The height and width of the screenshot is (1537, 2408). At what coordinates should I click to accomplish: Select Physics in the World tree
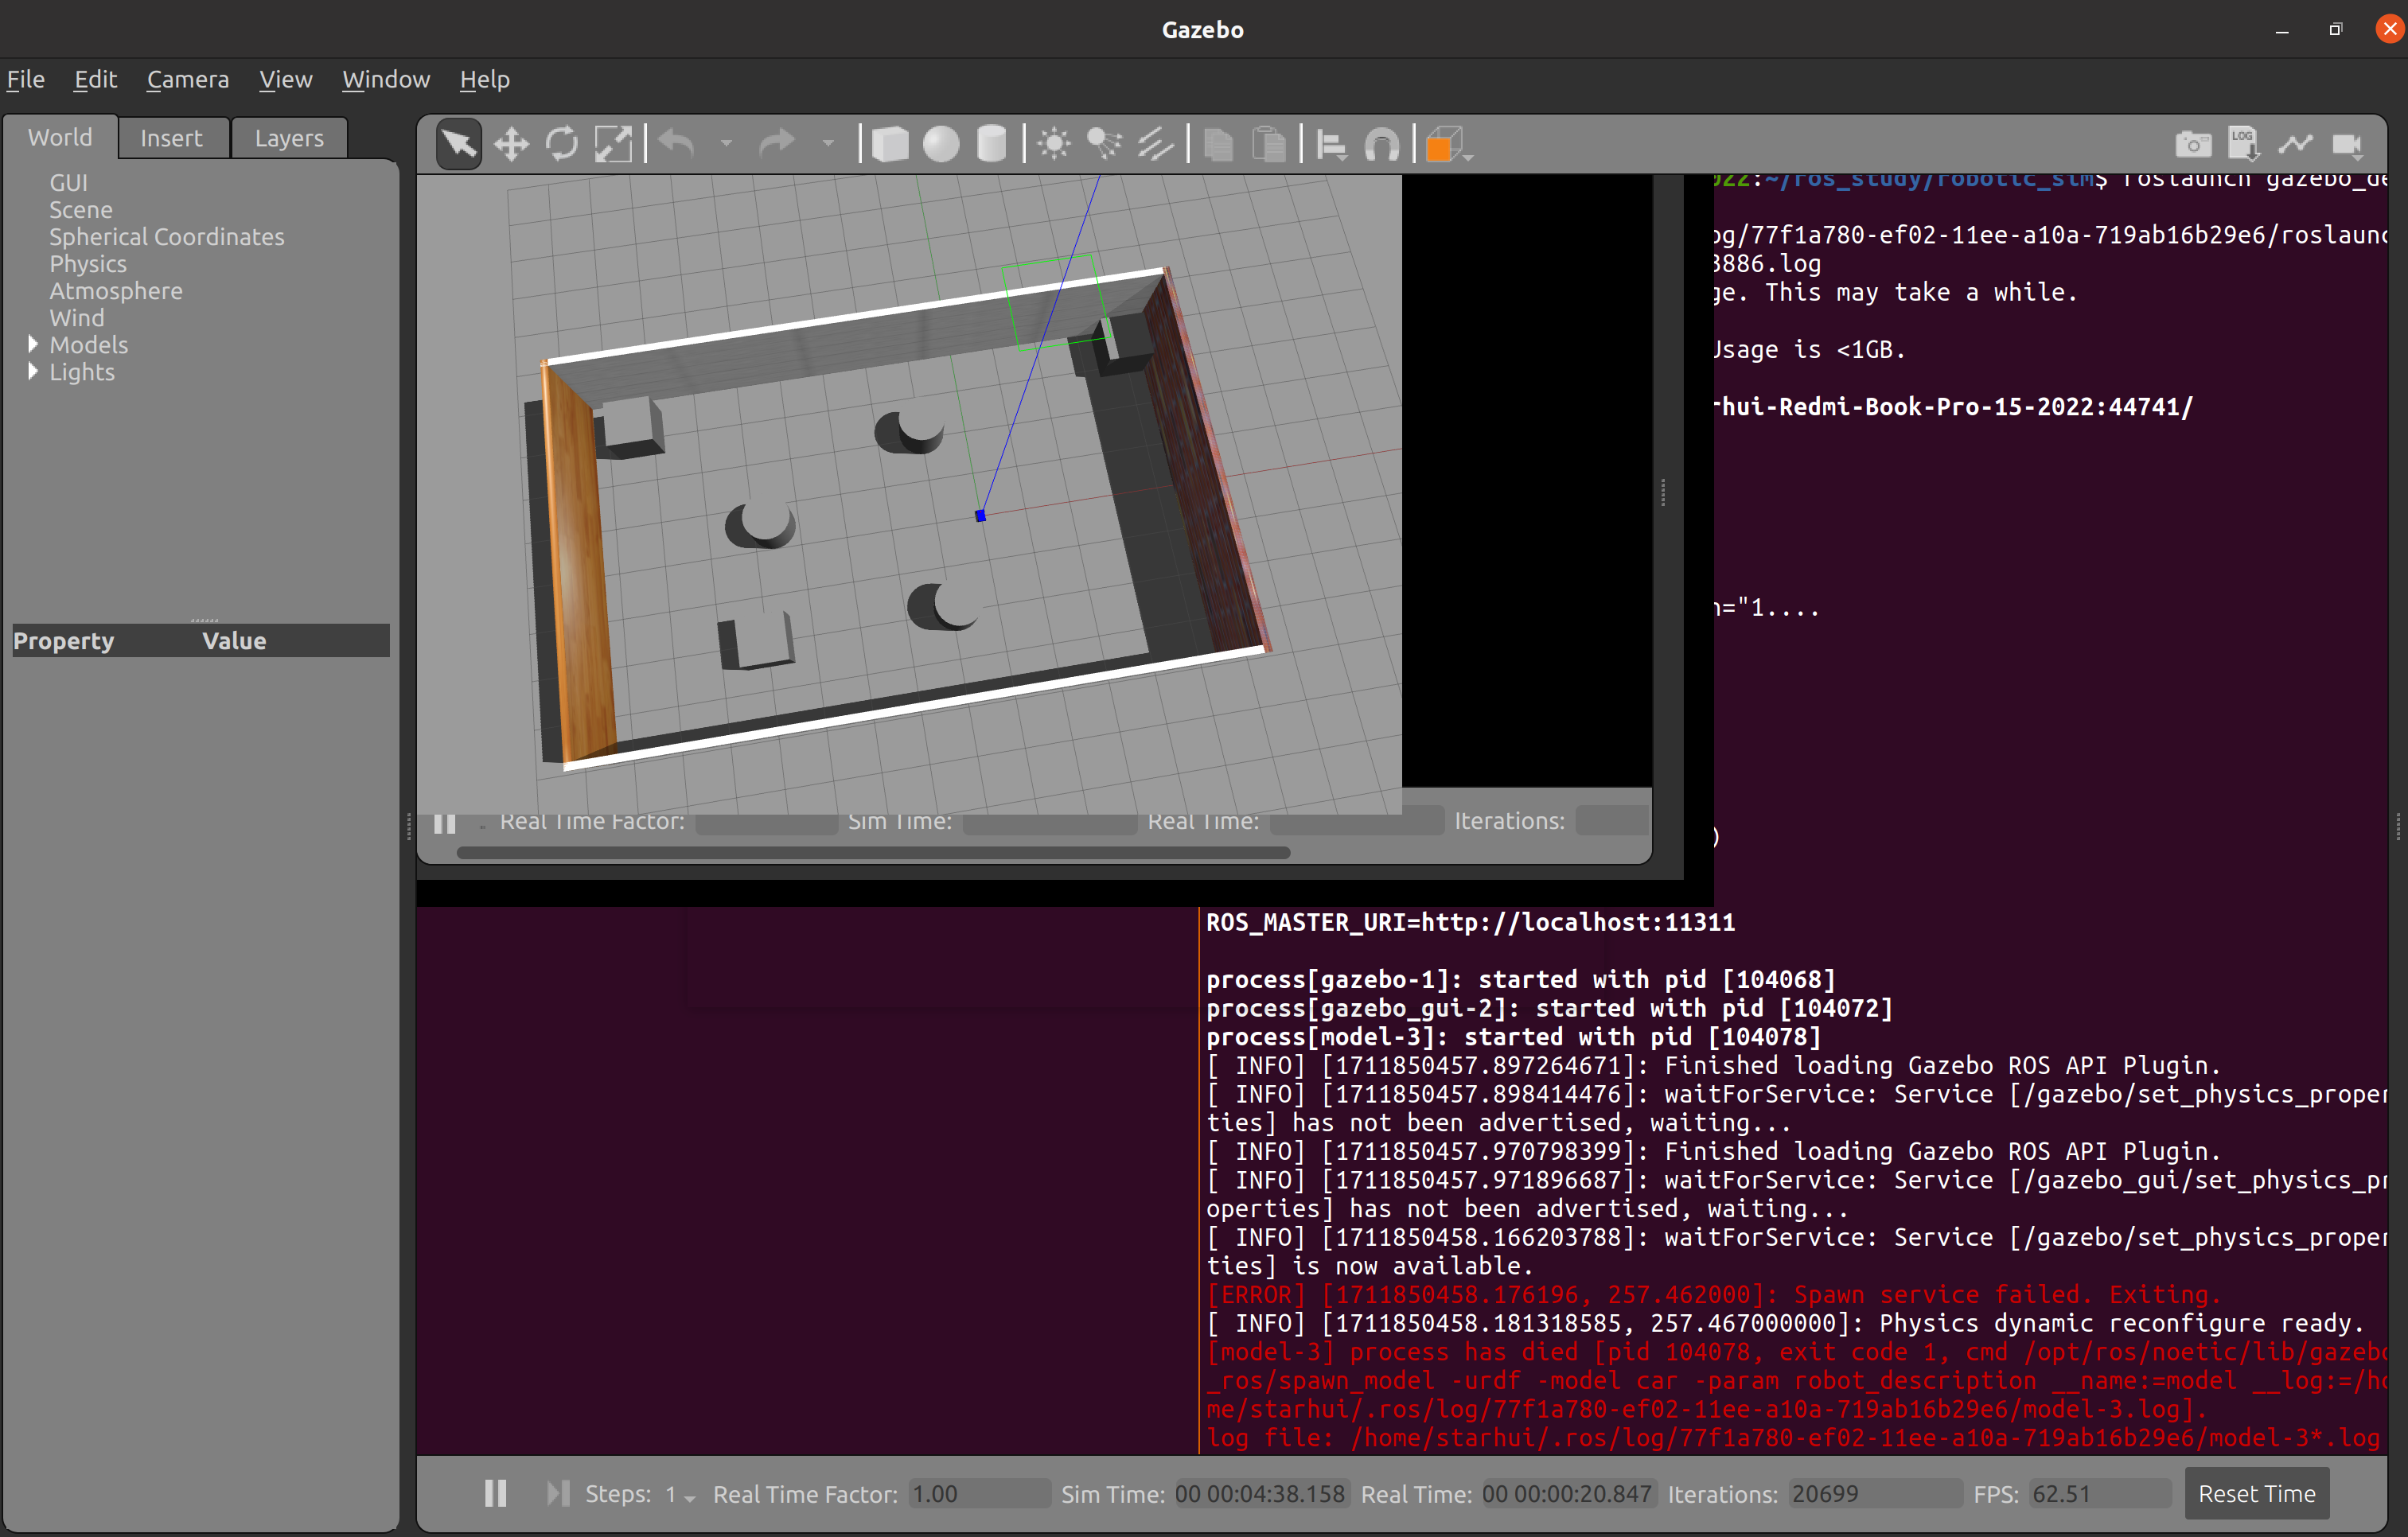88,263
